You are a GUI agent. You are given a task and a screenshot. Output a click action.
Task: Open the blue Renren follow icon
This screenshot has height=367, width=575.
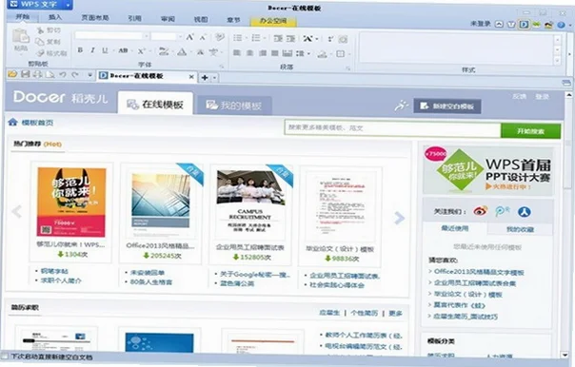click(525, 212)
